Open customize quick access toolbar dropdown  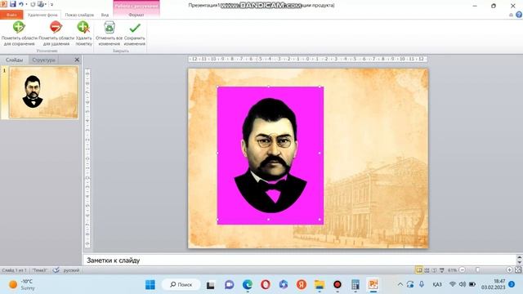(x=51, y=5)
